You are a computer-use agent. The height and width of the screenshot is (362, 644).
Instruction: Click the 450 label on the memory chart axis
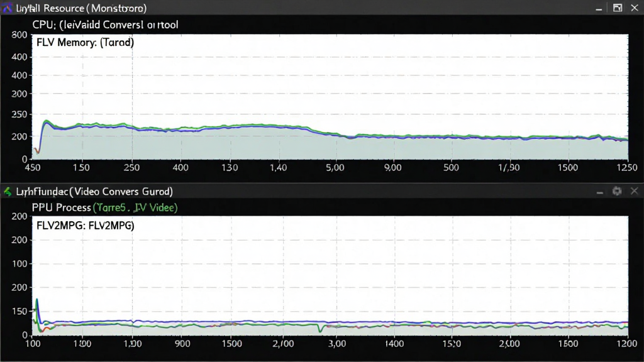(33, 167)
